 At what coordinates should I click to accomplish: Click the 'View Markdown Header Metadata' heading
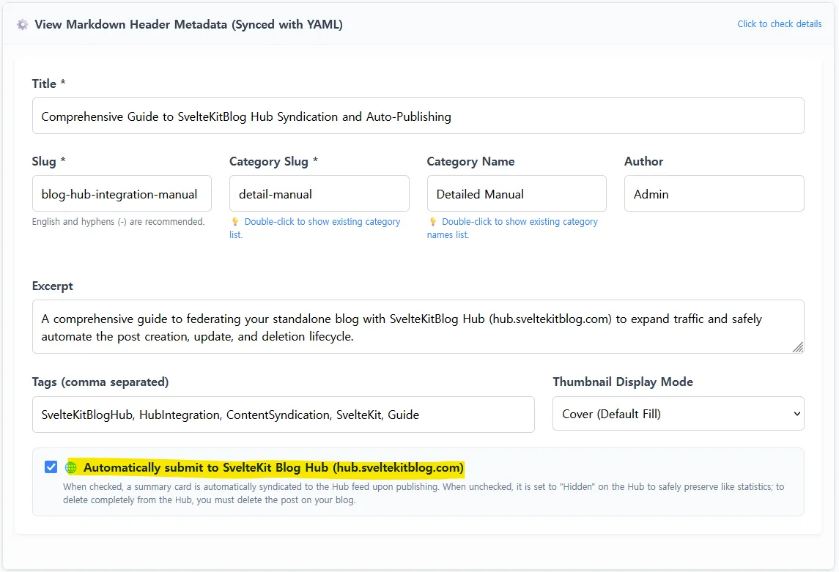[x=188, y=25]
